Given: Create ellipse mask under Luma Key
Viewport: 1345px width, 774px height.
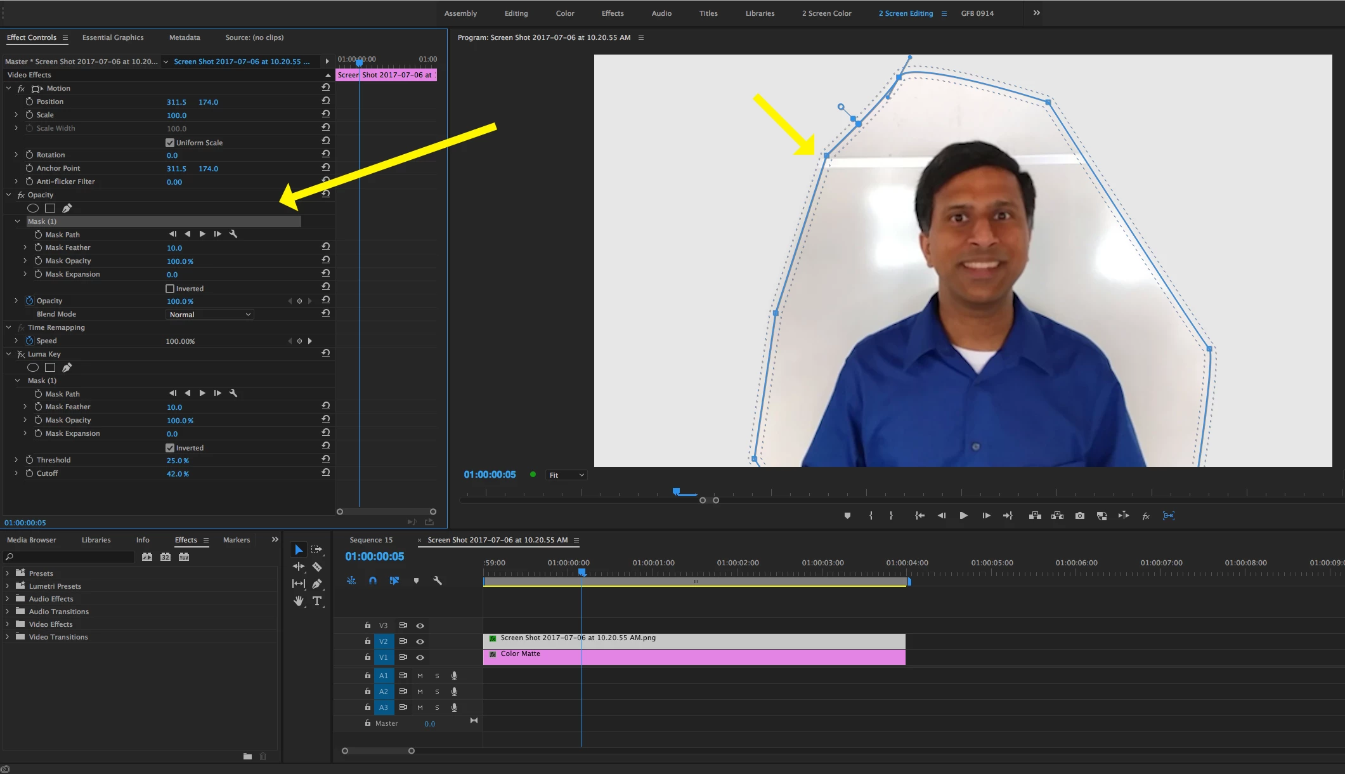Looking at the screenshot, I should pyautogui.click(x=33, y=367).
